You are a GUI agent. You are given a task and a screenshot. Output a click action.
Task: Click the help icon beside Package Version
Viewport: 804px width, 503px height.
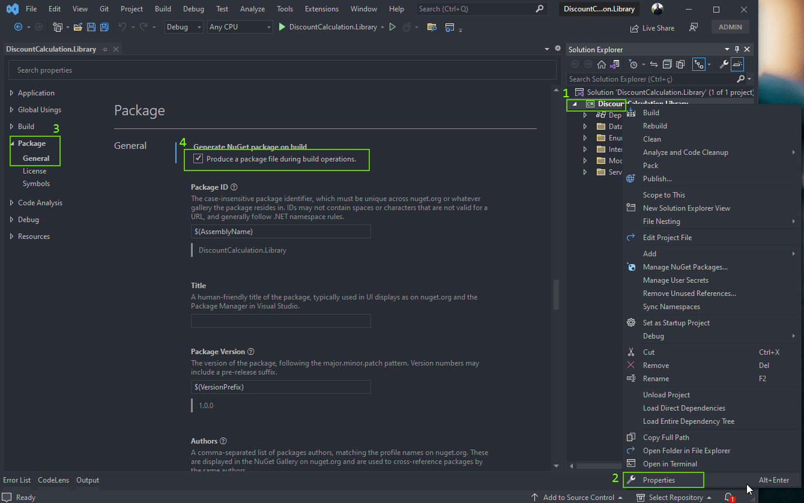[x=251, y=352]
